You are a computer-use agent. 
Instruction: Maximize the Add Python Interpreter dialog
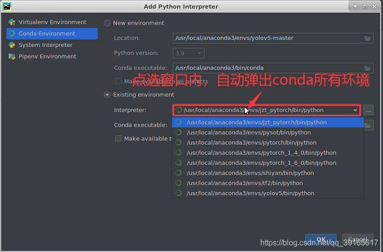click(x=365, y=7)
